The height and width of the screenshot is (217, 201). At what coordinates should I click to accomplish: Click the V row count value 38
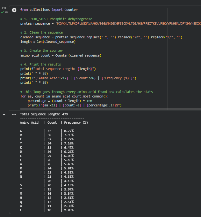[x=49, y=135]
